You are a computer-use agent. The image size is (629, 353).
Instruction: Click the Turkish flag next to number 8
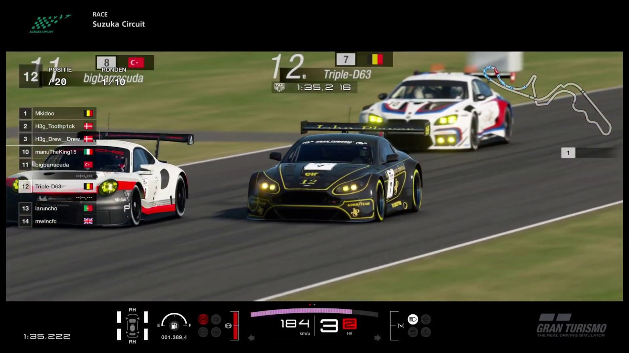[136, 62]
